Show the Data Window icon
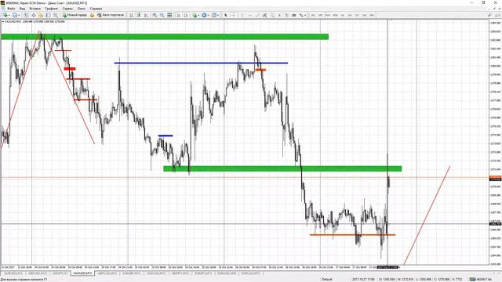This screenshot has width=502, height=282. (x=33, y=15)
